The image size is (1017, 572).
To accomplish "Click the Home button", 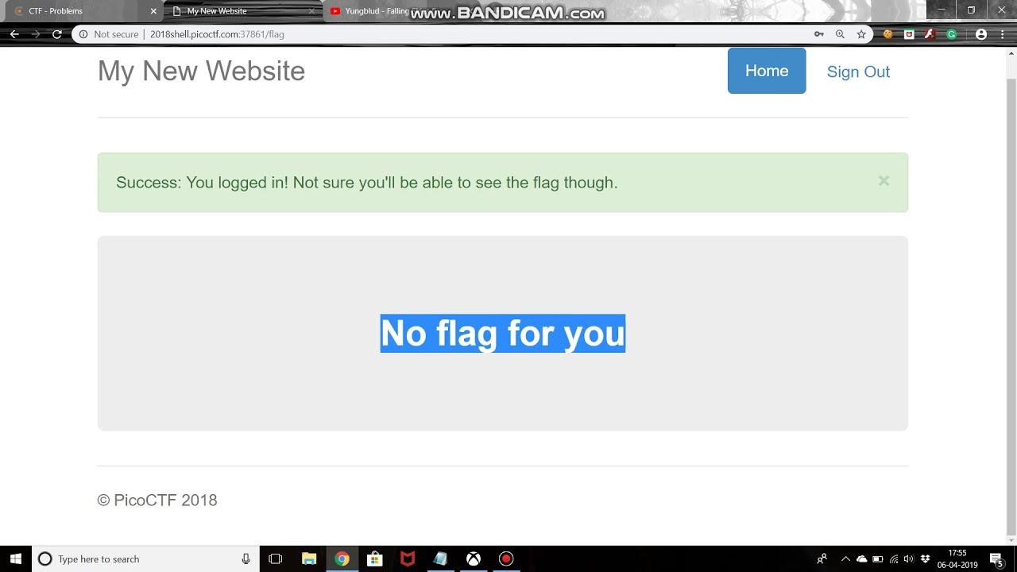I will [767, 71].
